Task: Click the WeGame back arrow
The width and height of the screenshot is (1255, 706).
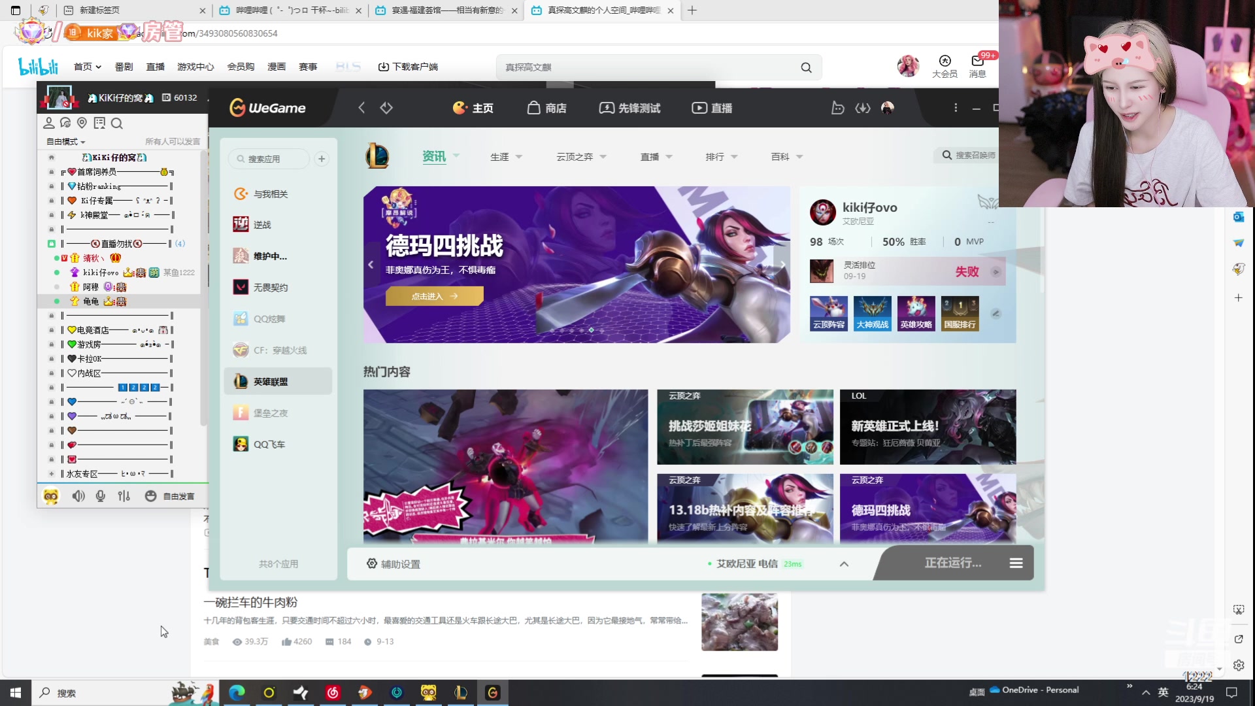Action: [361, 107]
